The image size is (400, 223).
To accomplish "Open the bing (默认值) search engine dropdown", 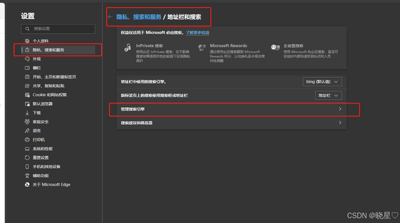I will tap(322, 82).
